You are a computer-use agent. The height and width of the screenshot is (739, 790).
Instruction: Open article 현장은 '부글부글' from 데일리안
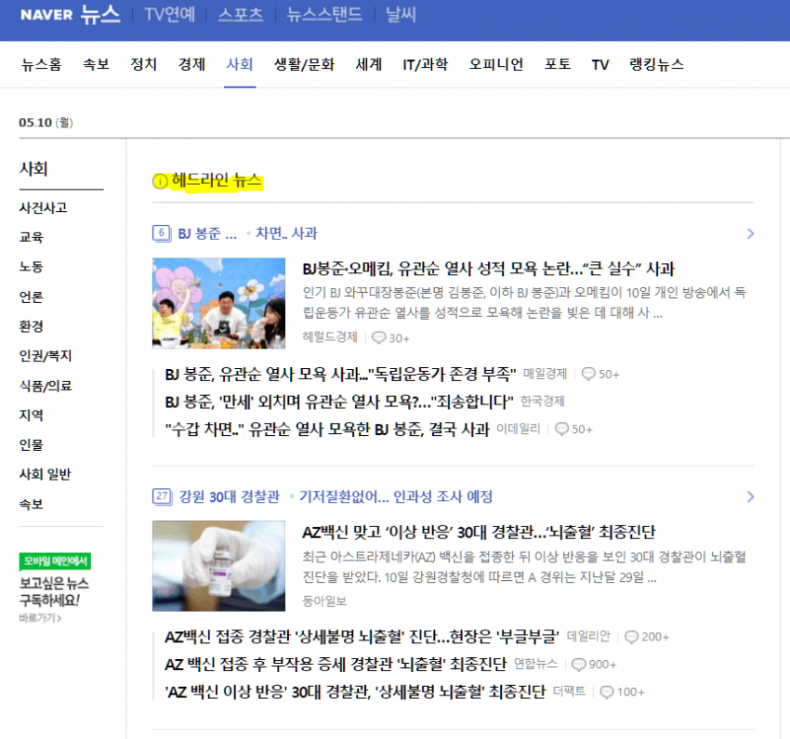coord(362,638)
